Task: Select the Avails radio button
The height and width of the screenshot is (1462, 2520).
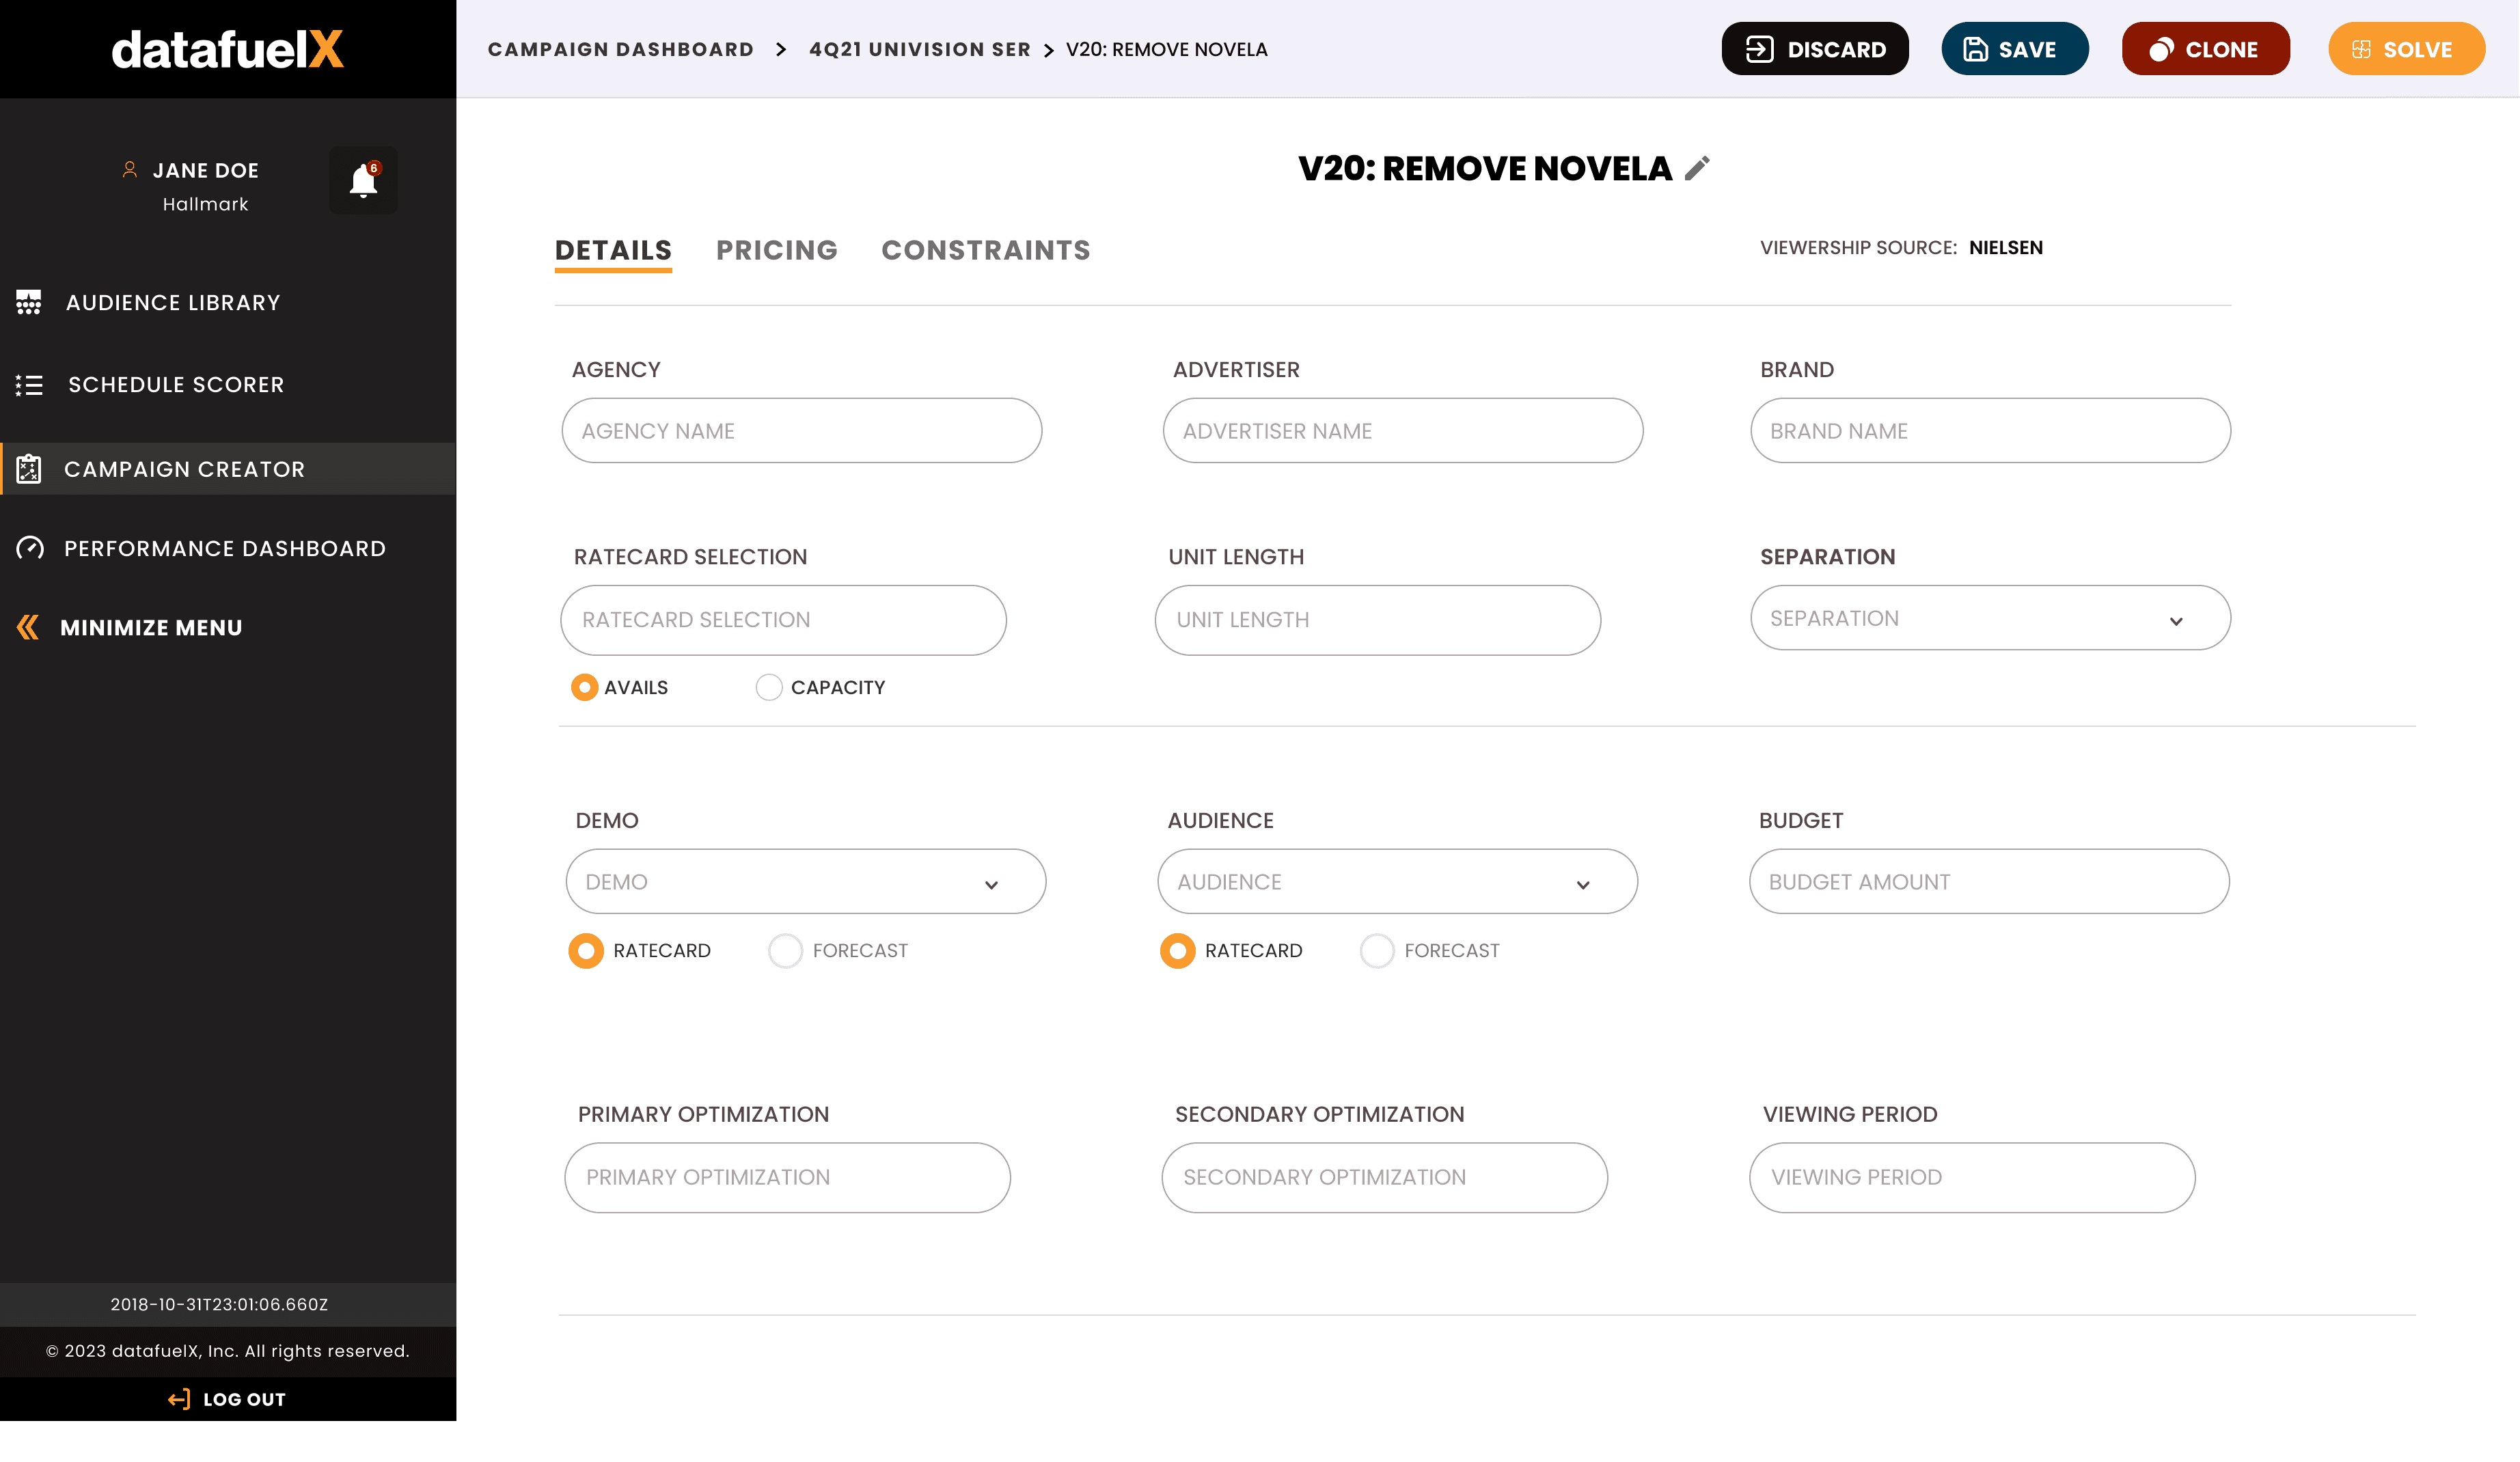Action: coord(585,687)
